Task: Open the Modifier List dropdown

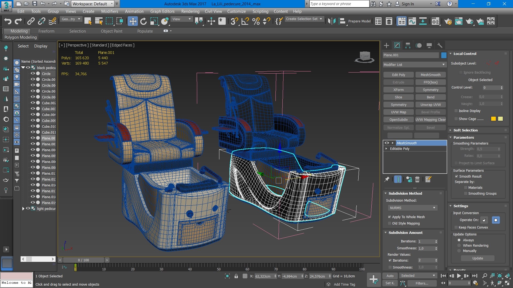Action: [414, 65]
